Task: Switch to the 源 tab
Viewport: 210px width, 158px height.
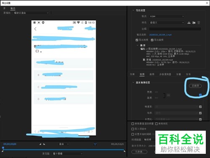Action: [4, 8]
